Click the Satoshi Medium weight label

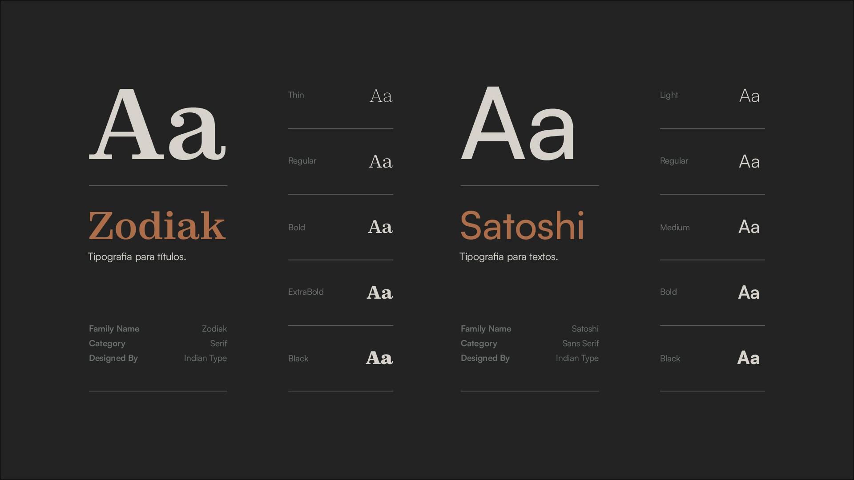pyautogui.click(x=674, y=228)
